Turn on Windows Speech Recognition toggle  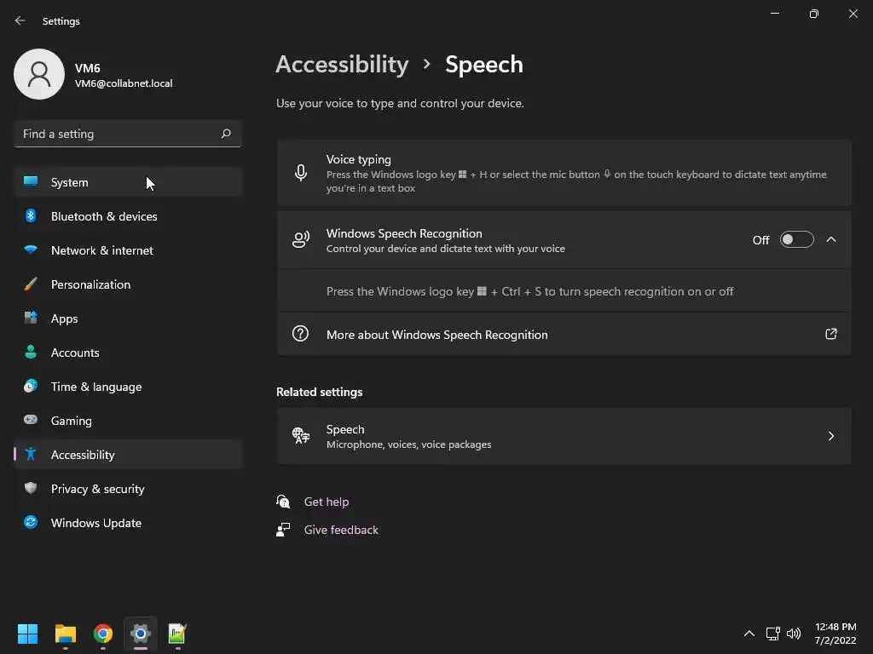click(797, 239)
